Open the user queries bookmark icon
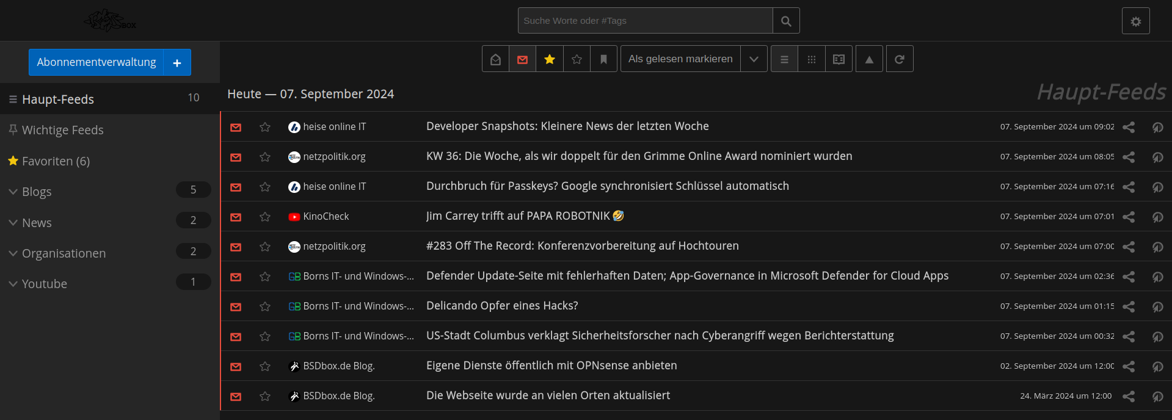 pyautogui.click(x=603, y=59)
